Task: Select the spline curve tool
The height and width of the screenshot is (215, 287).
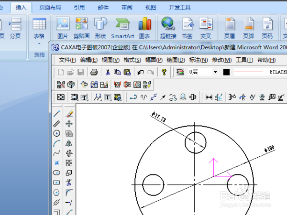Action: (x=56, y=153)
